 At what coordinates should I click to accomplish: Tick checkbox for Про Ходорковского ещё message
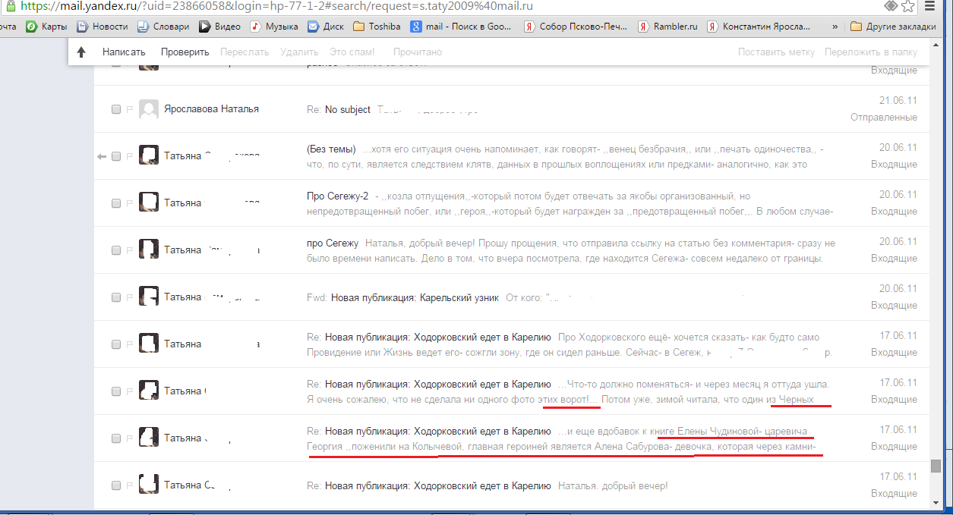coord(116,344)
